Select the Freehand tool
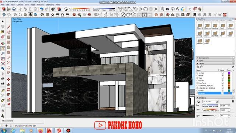The image size is (236, 133). pyautogui.click(x=8, y=32)
